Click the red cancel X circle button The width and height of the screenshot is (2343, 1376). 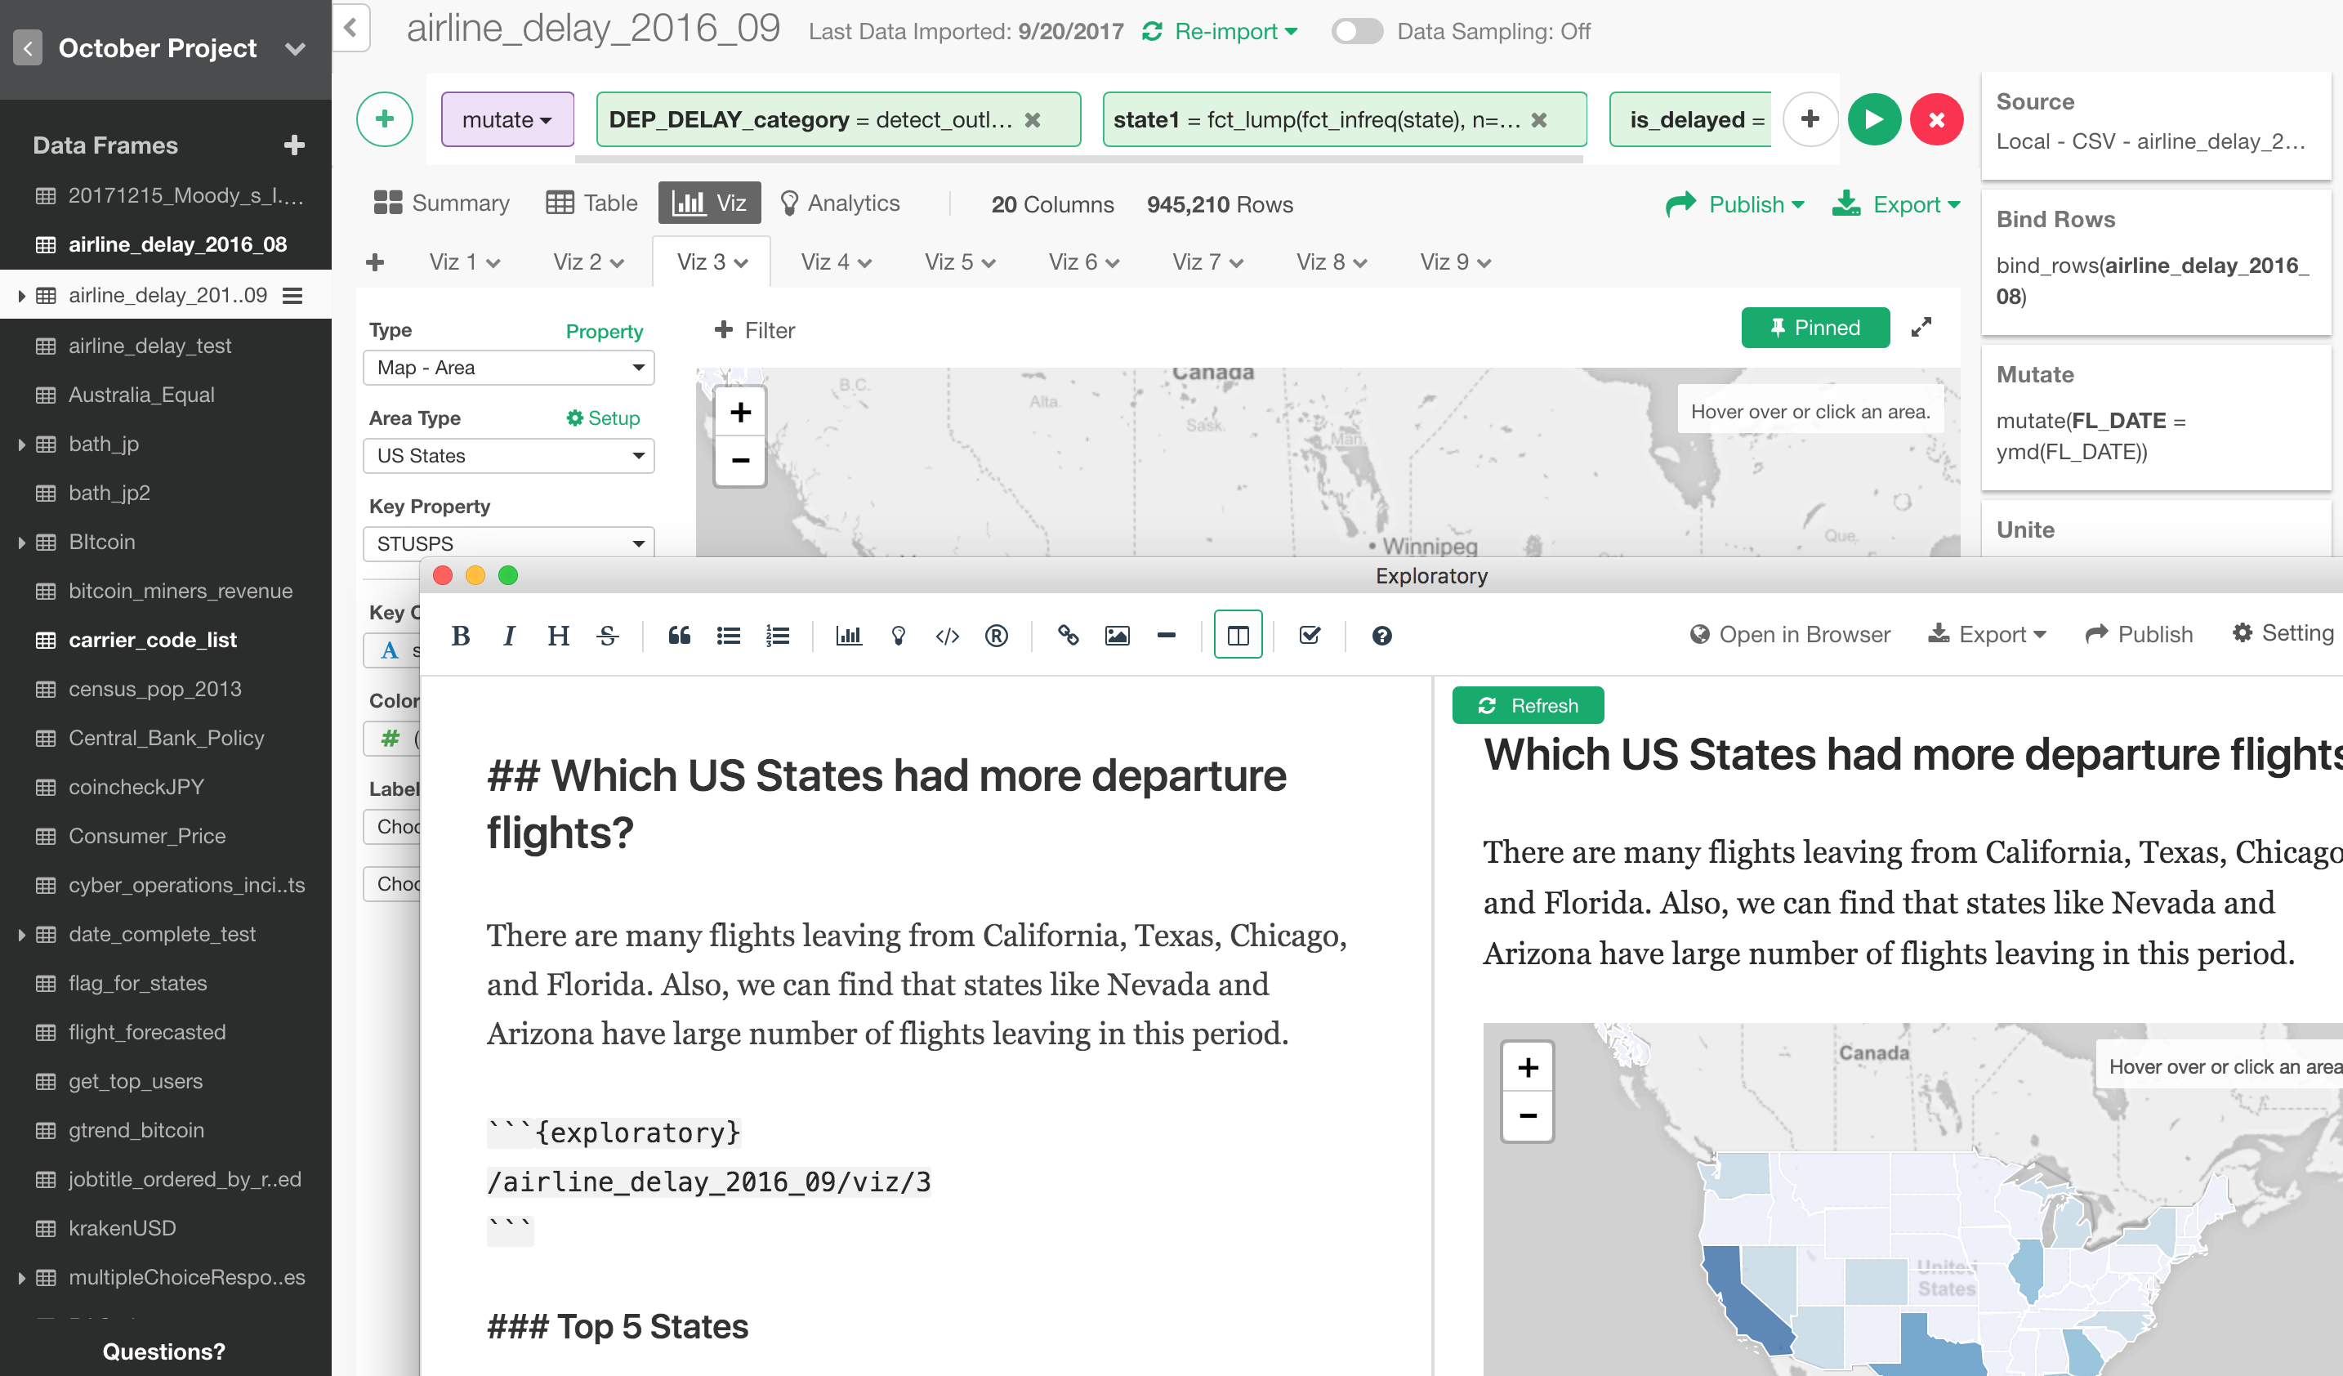coord(1937,119)
